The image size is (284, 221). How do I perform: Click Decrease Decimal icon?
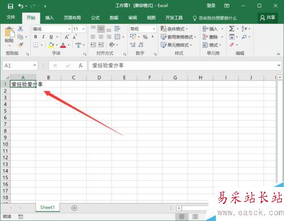[x=141, y=45]
